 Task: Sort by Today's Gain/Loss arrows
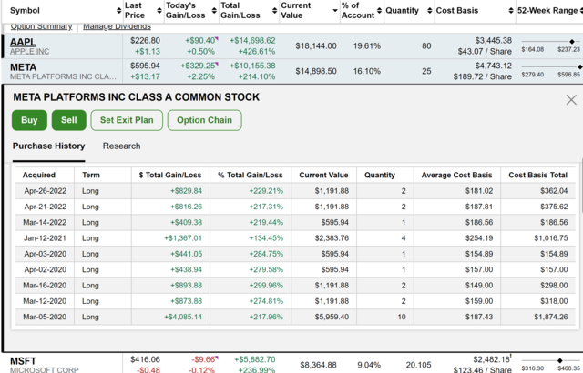tap(214, 10)
